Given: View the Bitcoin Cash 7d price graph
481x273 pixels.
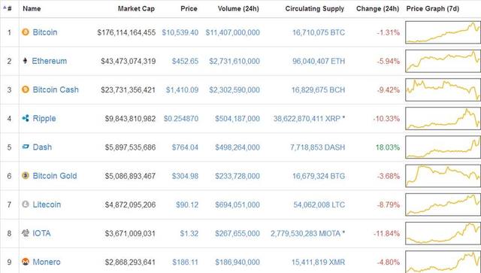Looking at the screenshot, I should point(443,89).
